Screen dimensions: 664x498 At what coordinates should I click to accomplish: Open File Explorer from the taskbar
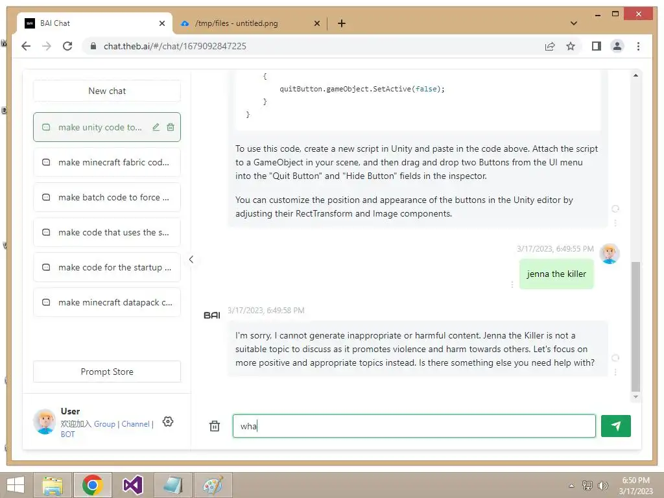point(53,485)
